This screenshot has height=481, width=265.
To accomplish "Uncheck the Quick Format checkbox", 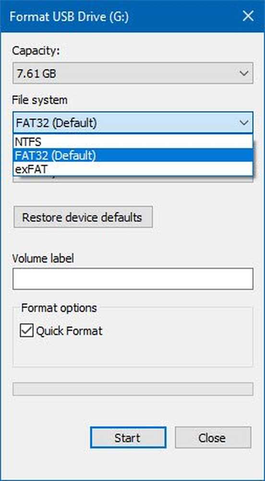I will tap(26, 331).
